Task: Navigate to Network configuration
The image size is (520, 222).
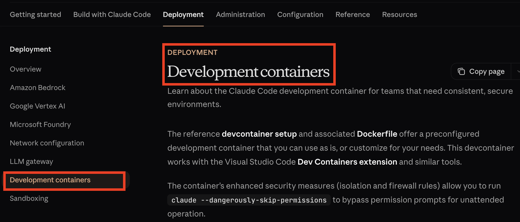Action: (47, 143)
